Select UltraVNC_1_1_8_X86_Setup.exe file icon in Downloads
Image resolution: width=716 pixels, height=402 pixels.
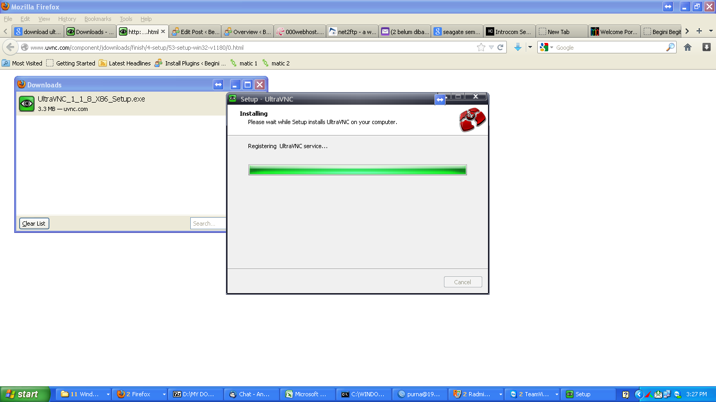[x=27, y=104]
